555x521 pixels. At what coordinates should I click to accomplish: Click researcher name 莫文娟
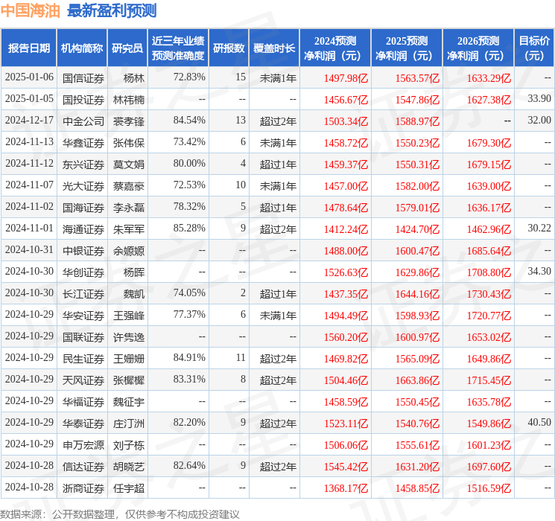coord(129,164)
